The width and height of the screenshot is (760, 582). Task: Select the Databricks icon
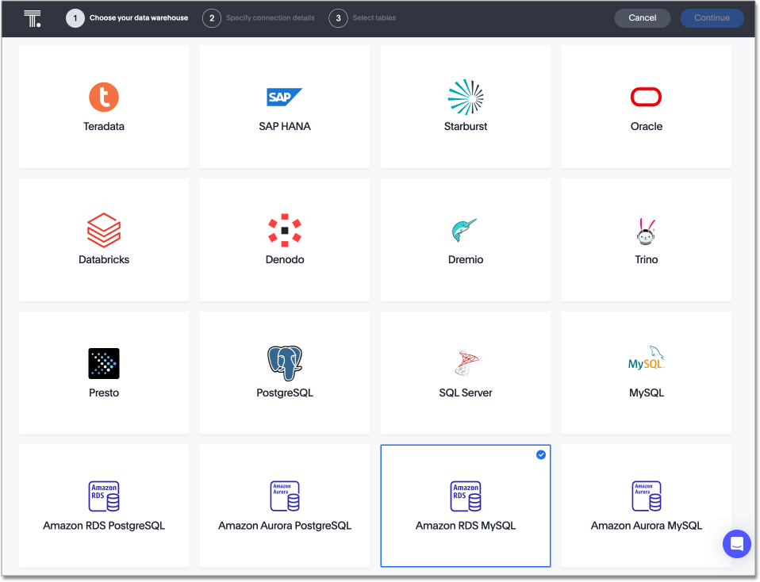(x=103, y=230)
